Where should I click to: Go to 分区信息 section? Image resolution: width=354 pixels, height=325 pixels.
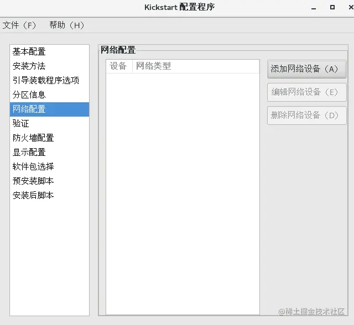pos(49,95)
